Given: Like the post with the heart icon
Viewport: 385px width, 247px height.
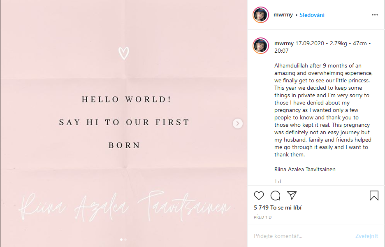Looking at the screenshot, I should click(259, 196).
